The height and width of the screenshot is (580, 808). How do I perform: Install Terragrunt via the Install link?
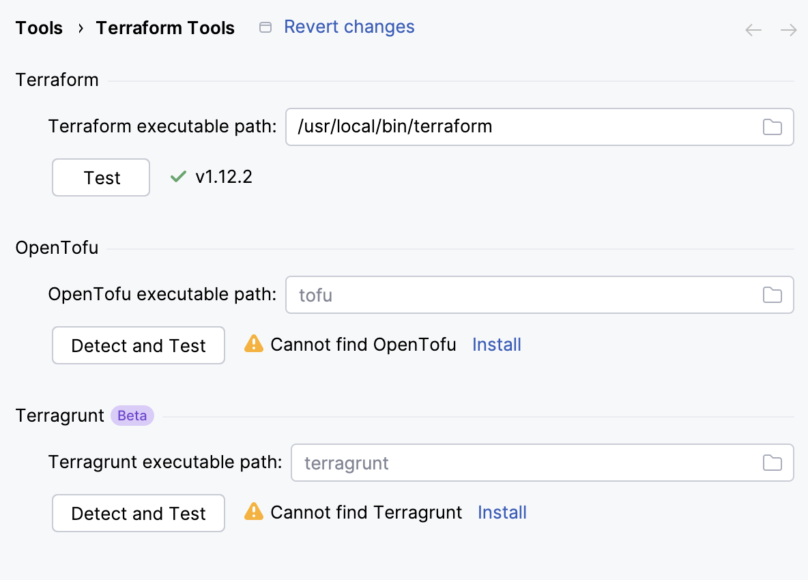tap(502, 512)
